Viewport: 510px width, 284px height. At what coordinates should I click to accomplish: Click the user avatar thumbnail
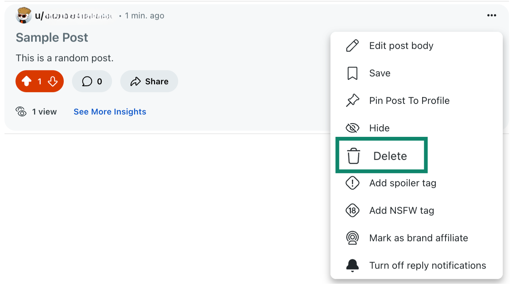(23, 15)
